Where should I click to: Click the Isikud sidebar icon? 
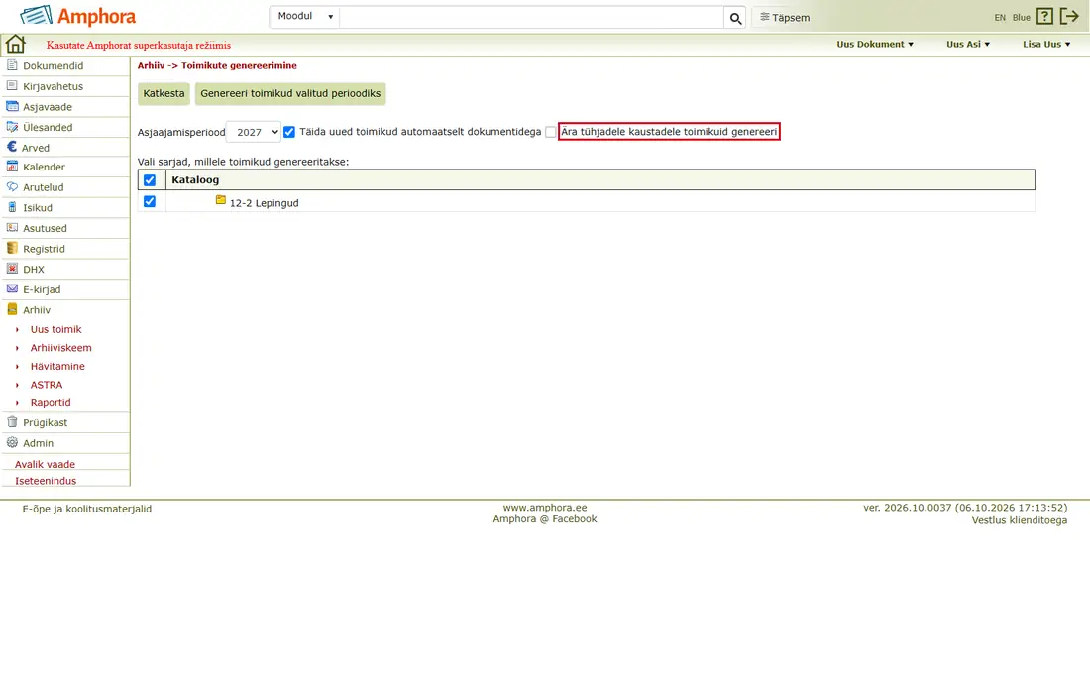(x=12, y=207)
